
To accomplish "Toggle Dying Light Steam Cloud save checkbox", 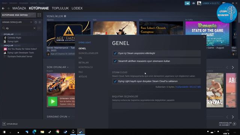I will tap(115, 81).
